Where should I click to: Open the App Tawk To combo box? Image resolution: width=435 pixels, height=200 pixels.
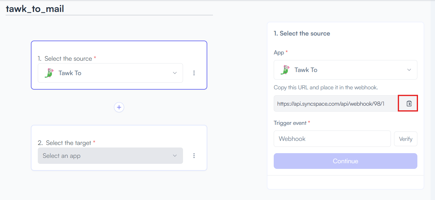pyautogui.click(x=346, y=70)
